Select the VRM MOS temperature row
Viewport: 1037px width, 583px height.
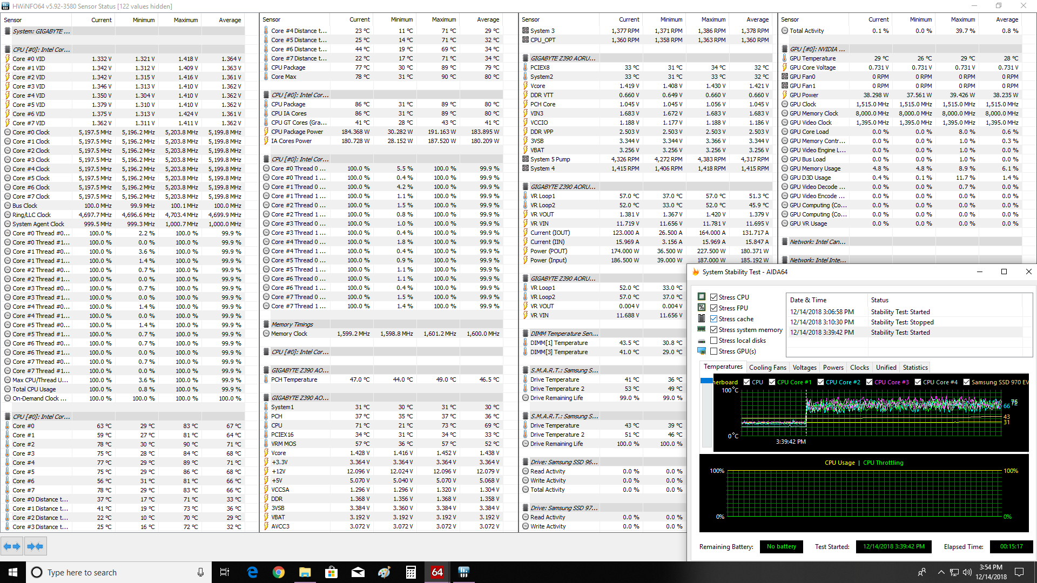382,444
